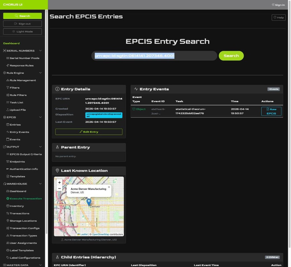Open Rule Filters in sidebar
The width and height of the screenshot is (291, 267).
16,95
